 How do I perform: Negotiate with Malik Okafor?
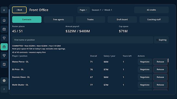pyautogui.click(x=145, y=85)
